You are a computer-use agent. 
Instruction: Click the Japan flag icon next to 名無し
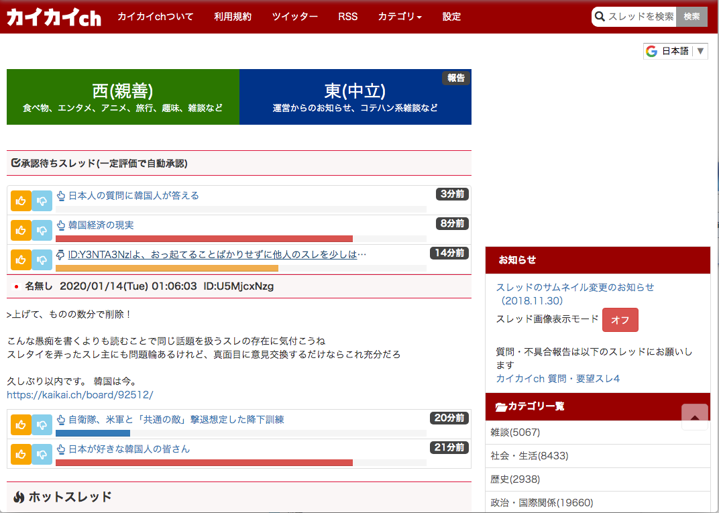[x=16, y=287]
